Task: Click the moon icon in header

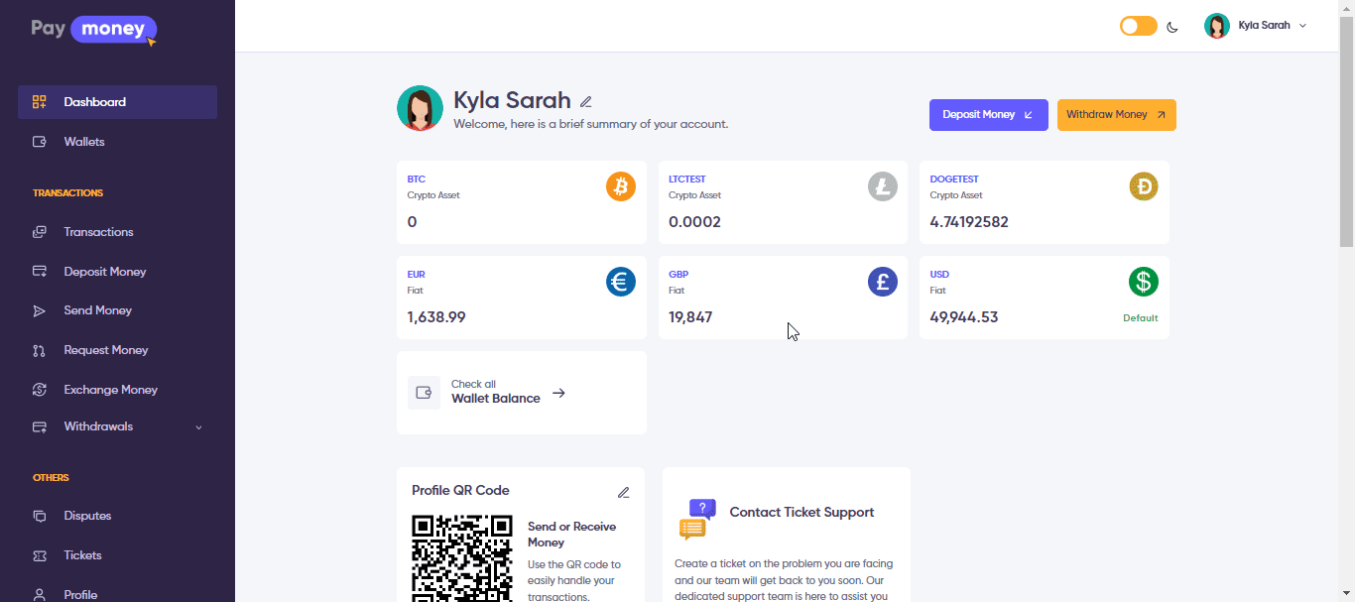Action: click(x=1172, y=27)
